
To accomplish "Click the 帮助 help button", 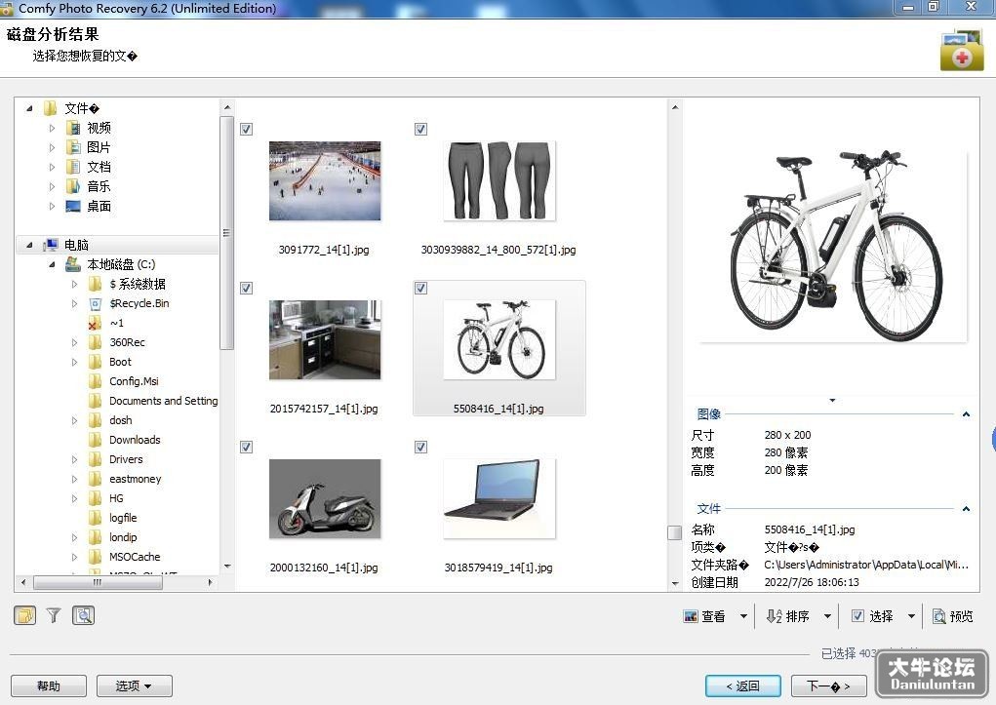I will [49, 685].
